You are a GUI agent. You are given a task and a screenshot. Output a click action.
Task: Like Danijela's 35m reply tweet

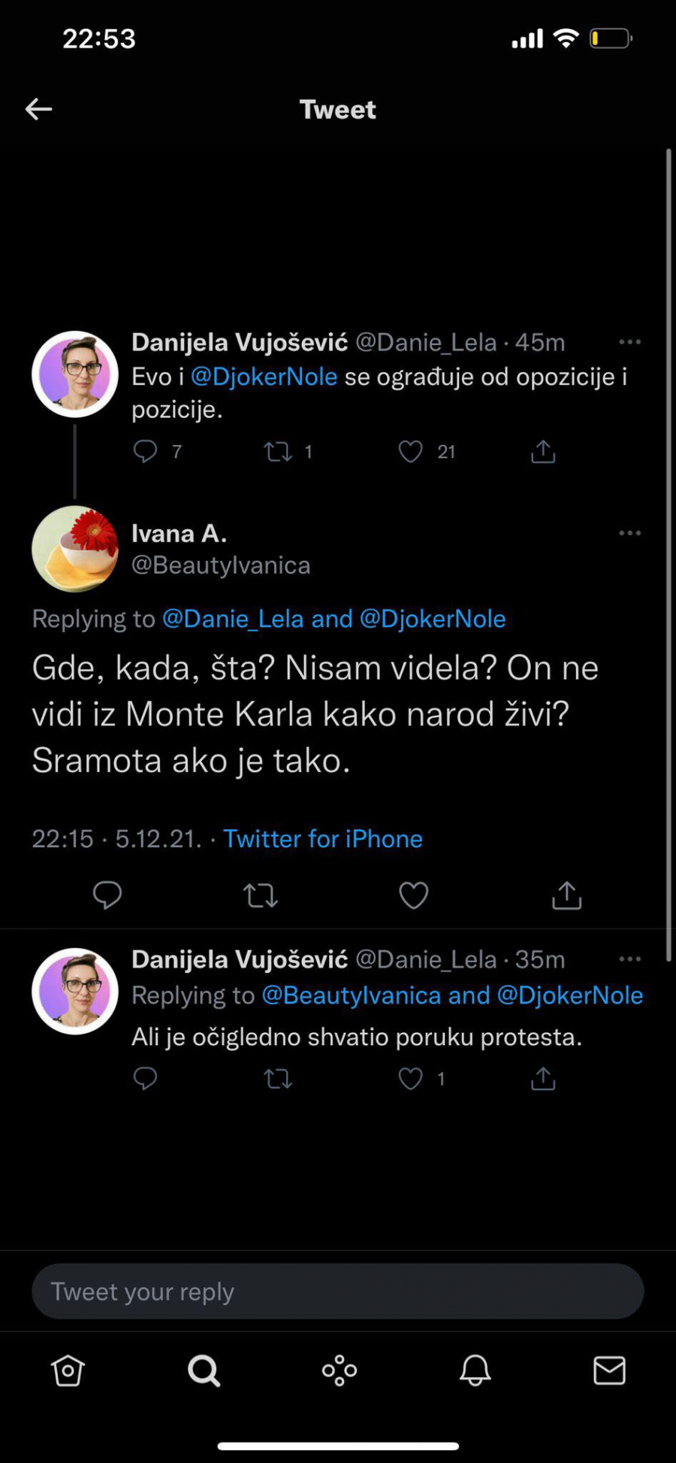coord(411,1079)
